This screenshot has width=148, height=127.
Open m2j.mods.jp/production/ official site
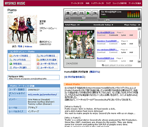(x=42, y=95)
